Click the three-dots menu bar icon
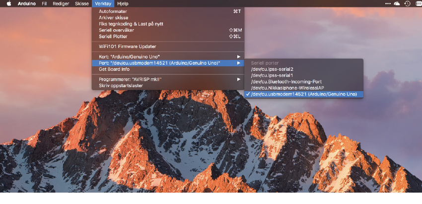 pos(388,3)
